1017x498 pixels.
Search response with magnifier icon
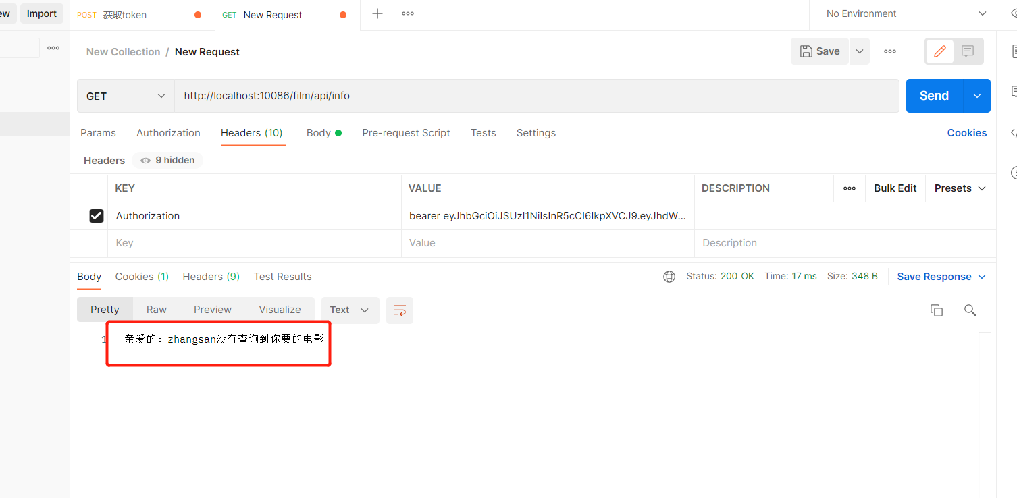click(x=970, y=310)
